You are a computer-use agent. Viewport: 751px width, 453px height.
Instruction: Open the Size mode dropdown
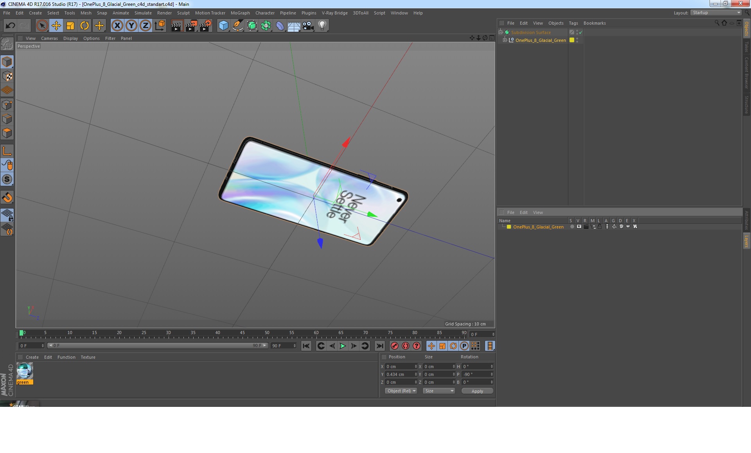click(439, 391)
